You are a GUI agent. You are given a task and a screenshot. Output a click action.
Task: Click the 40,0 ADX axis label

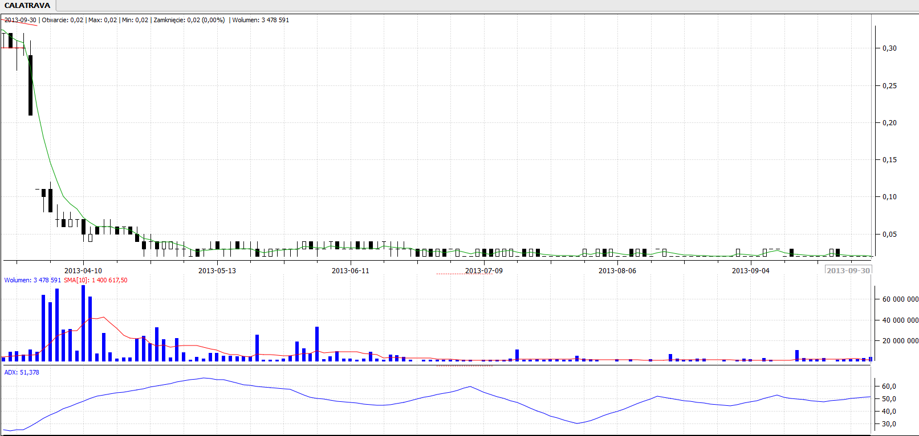(889, 412)
